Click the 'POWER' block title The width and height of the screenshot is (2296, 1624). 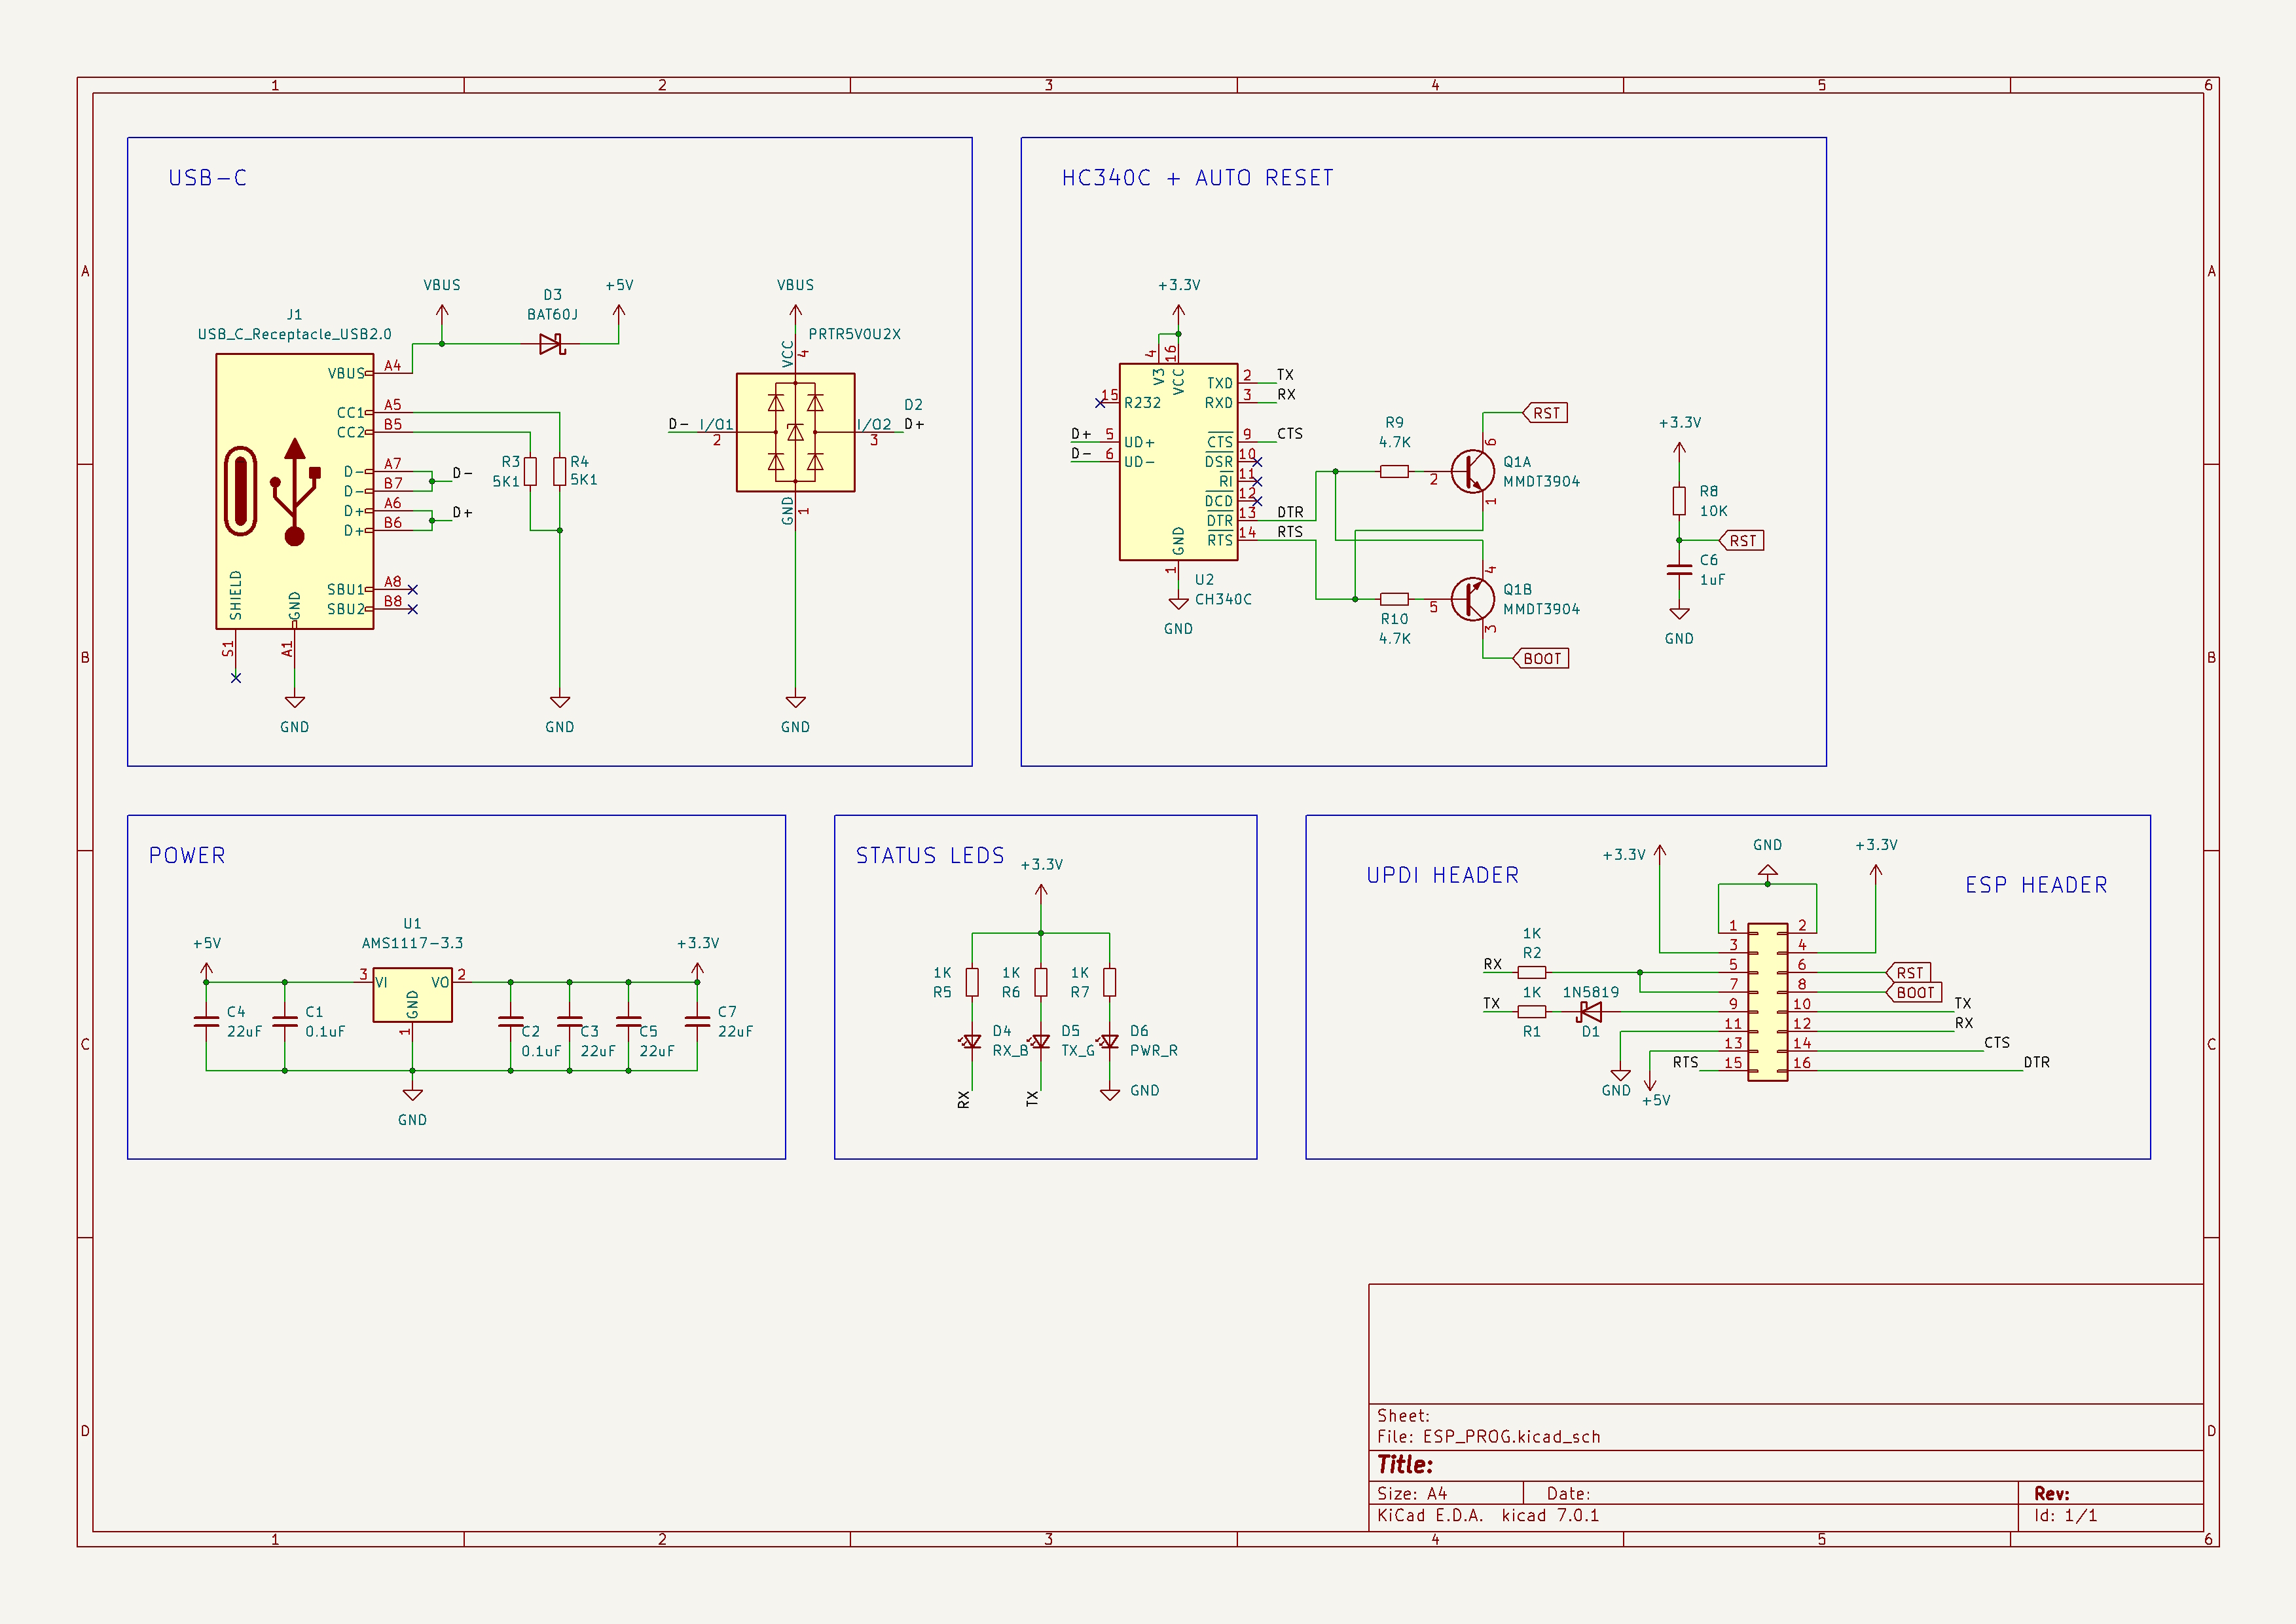point(187,856)
